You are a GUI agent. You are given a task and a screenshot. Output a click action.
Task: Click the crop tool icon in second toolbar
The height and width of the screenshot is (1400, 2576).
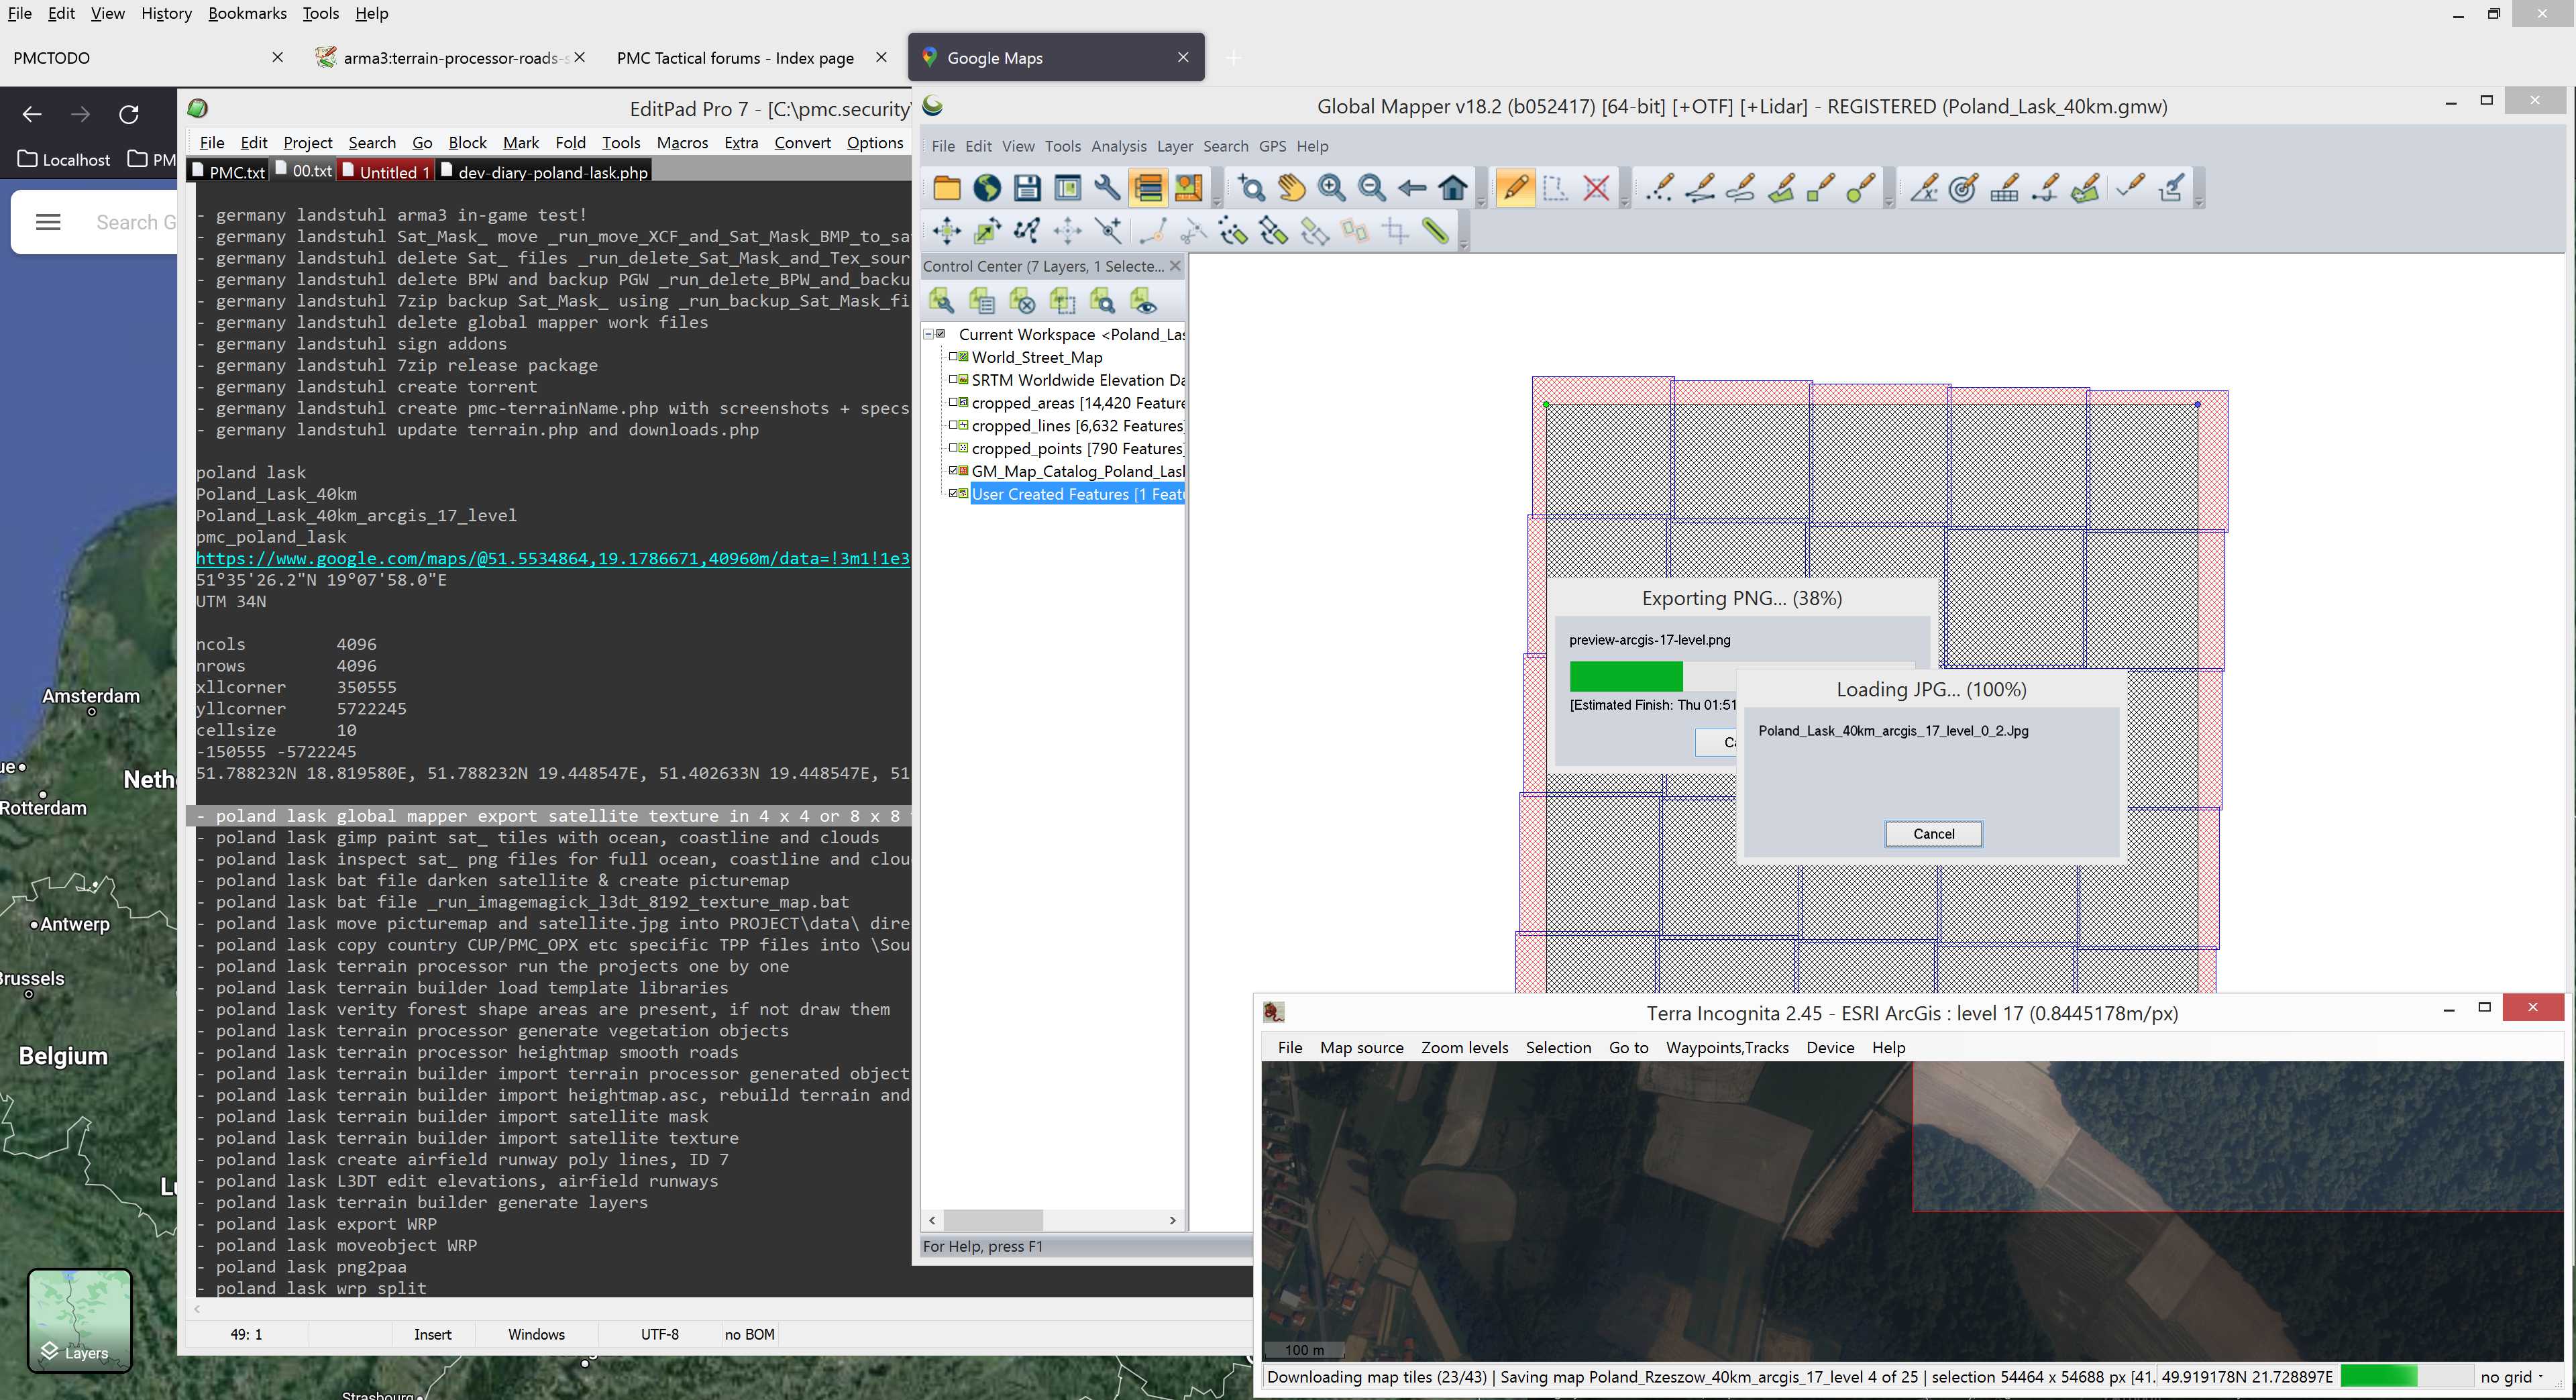pos(1395,232)
